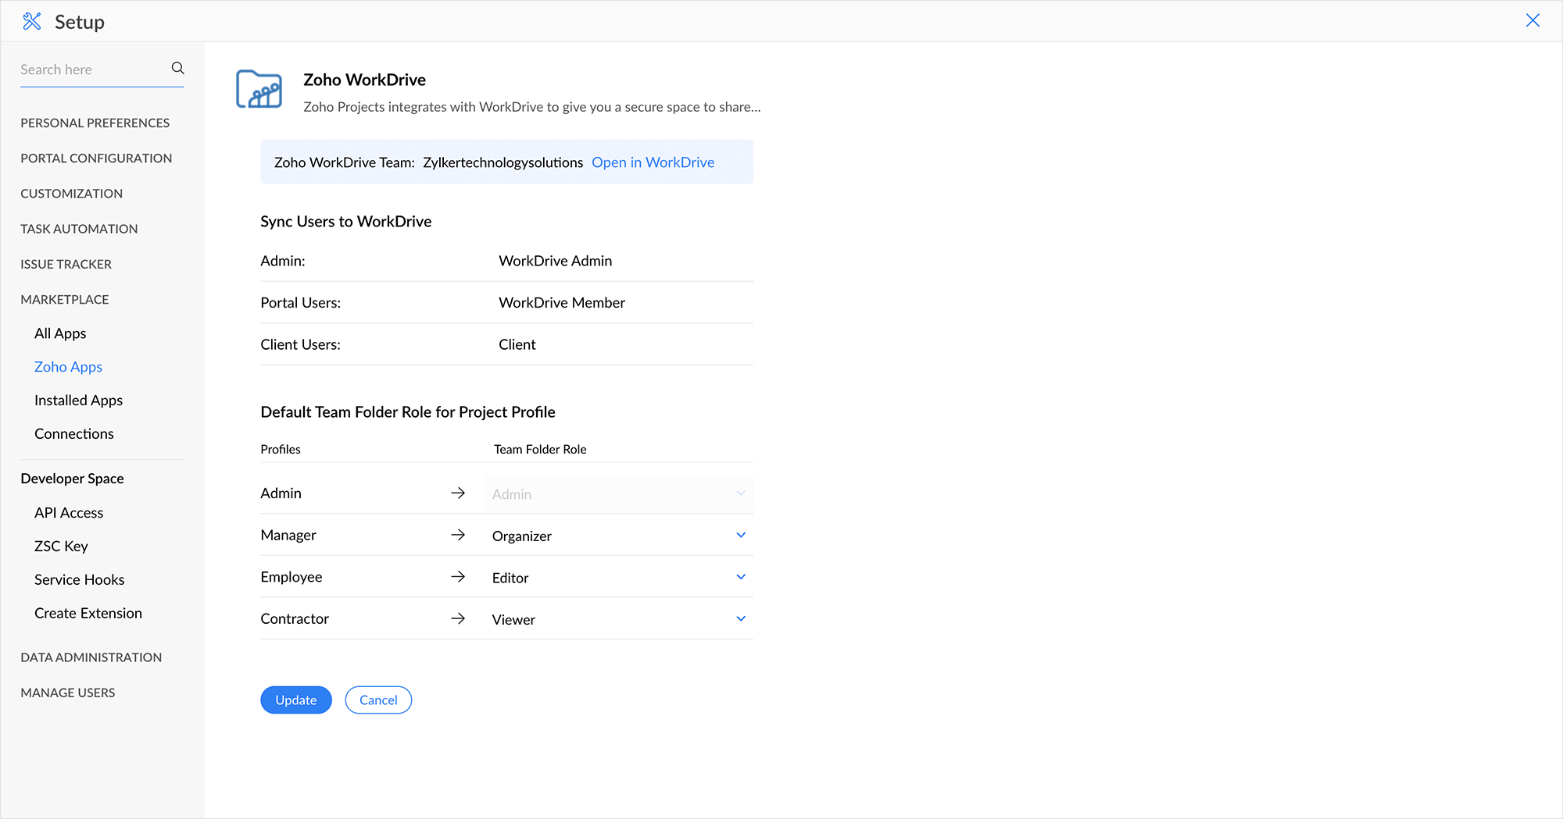This screenshot has width=1563, height=819.
Task: Open in WorkDrive link
Action: pos(653,162)
